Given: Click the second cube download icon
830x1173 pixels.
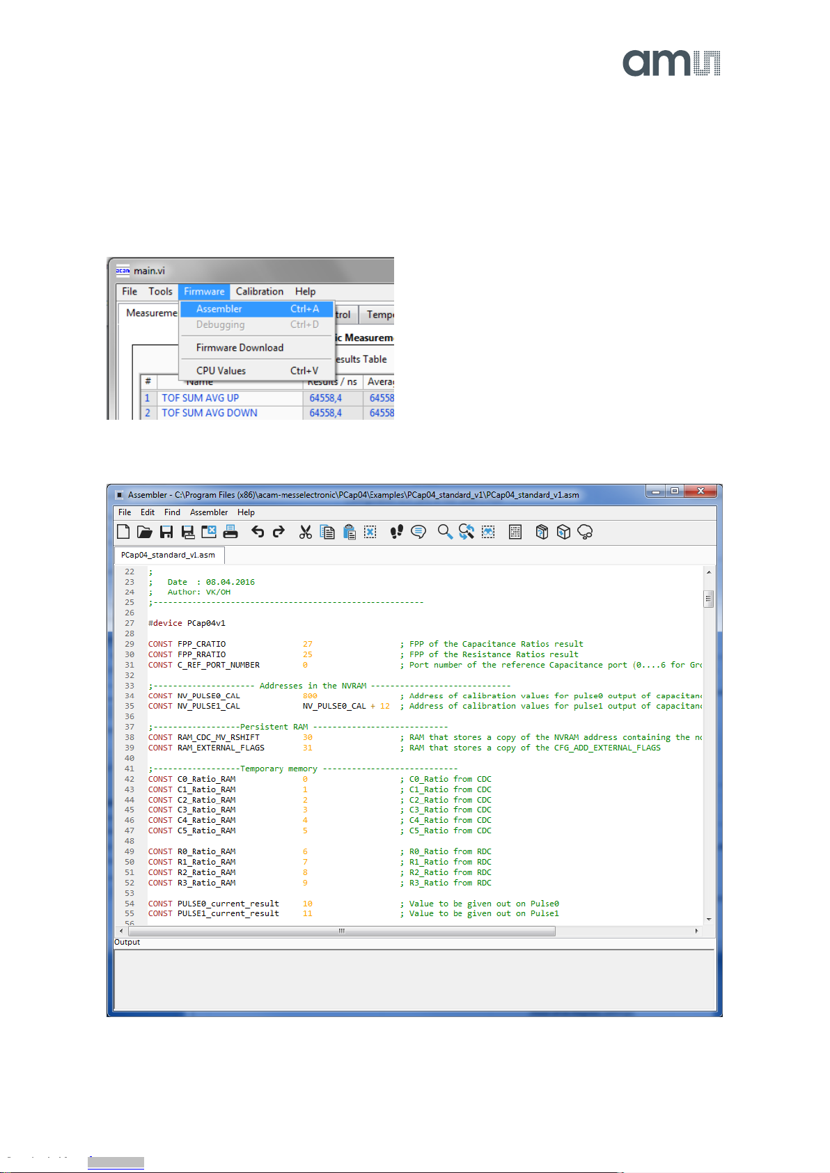Looking at the screenshot, I should [563, 533].
